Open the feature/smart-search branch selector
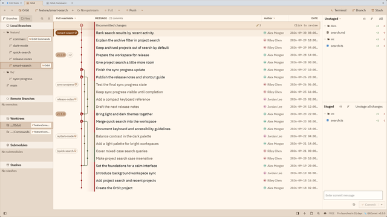The image size is (387, 217). [51, 10]
